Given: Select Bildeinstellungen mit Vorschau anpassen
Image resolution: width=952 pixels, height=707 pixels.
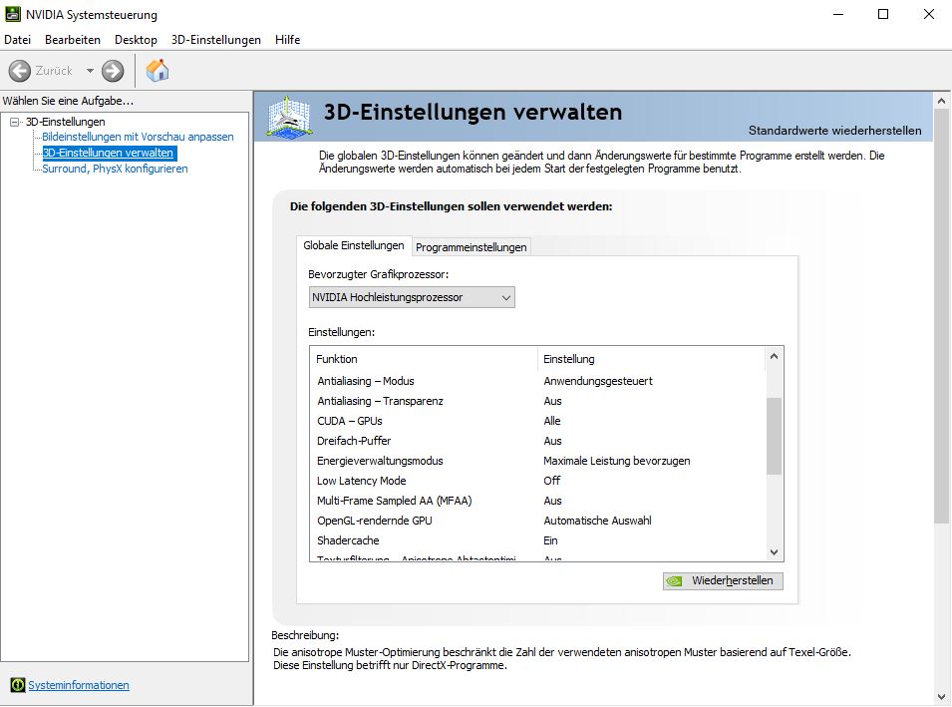Looking at the screenshot, I should tap(138, 137).
